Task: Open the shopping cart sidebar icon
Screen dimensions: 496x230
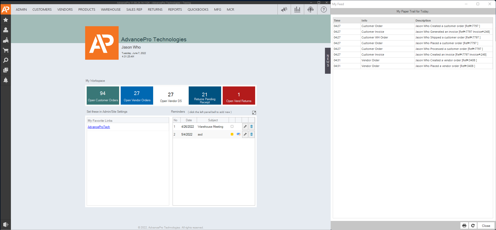Action: coord(5,50)
